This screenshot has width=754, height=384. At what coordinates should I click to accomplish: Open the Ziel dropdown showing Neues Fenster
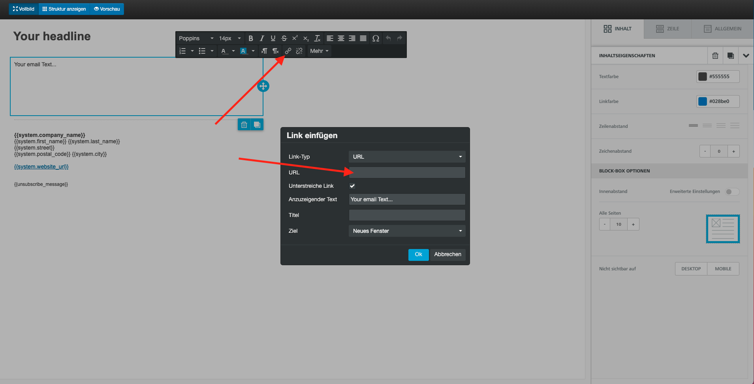(407, 231)
